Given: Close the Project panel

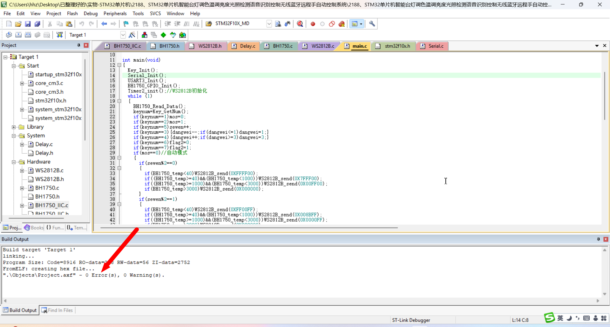Looking at the screenshot, I should 86,45.
